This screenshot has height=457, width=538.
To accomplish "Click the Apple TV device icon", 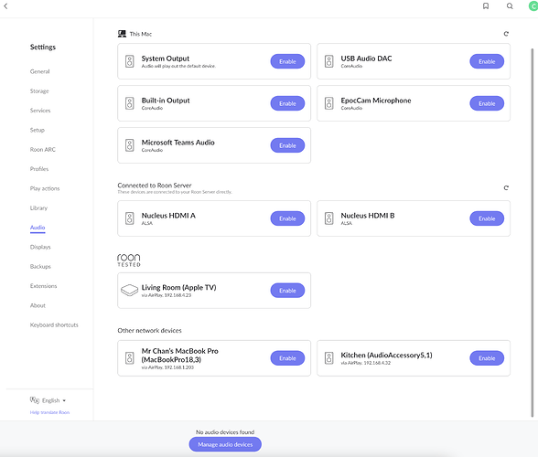I will (x=129, y=291).
